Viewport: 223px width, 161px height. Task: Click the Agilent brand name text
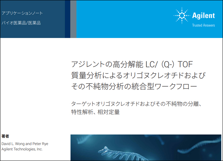coord(203,15)
